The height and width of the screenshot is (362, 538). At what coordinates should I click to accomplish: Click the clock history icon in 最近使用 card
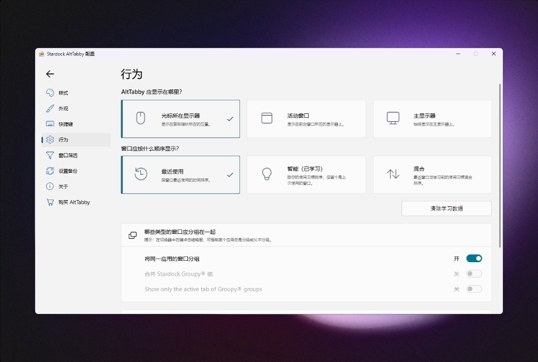141,174
